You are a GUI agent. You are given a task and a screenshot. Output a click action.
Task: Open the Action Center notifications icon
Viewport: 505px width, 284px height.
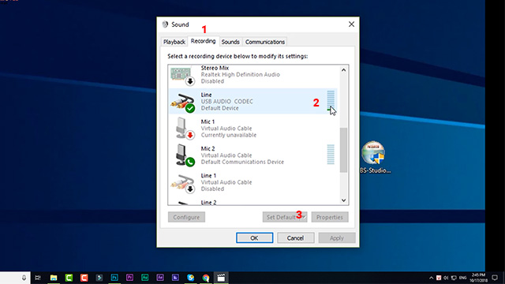coord(495,278)
